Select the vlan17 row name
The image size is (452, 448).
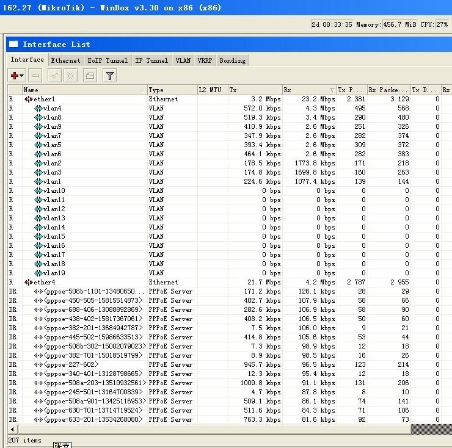coord(54,255)
